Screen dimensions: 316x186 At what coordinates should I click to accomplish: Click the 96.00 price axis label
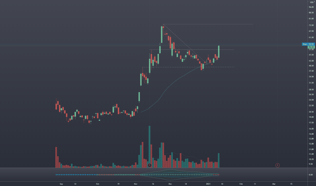(311, 7)
